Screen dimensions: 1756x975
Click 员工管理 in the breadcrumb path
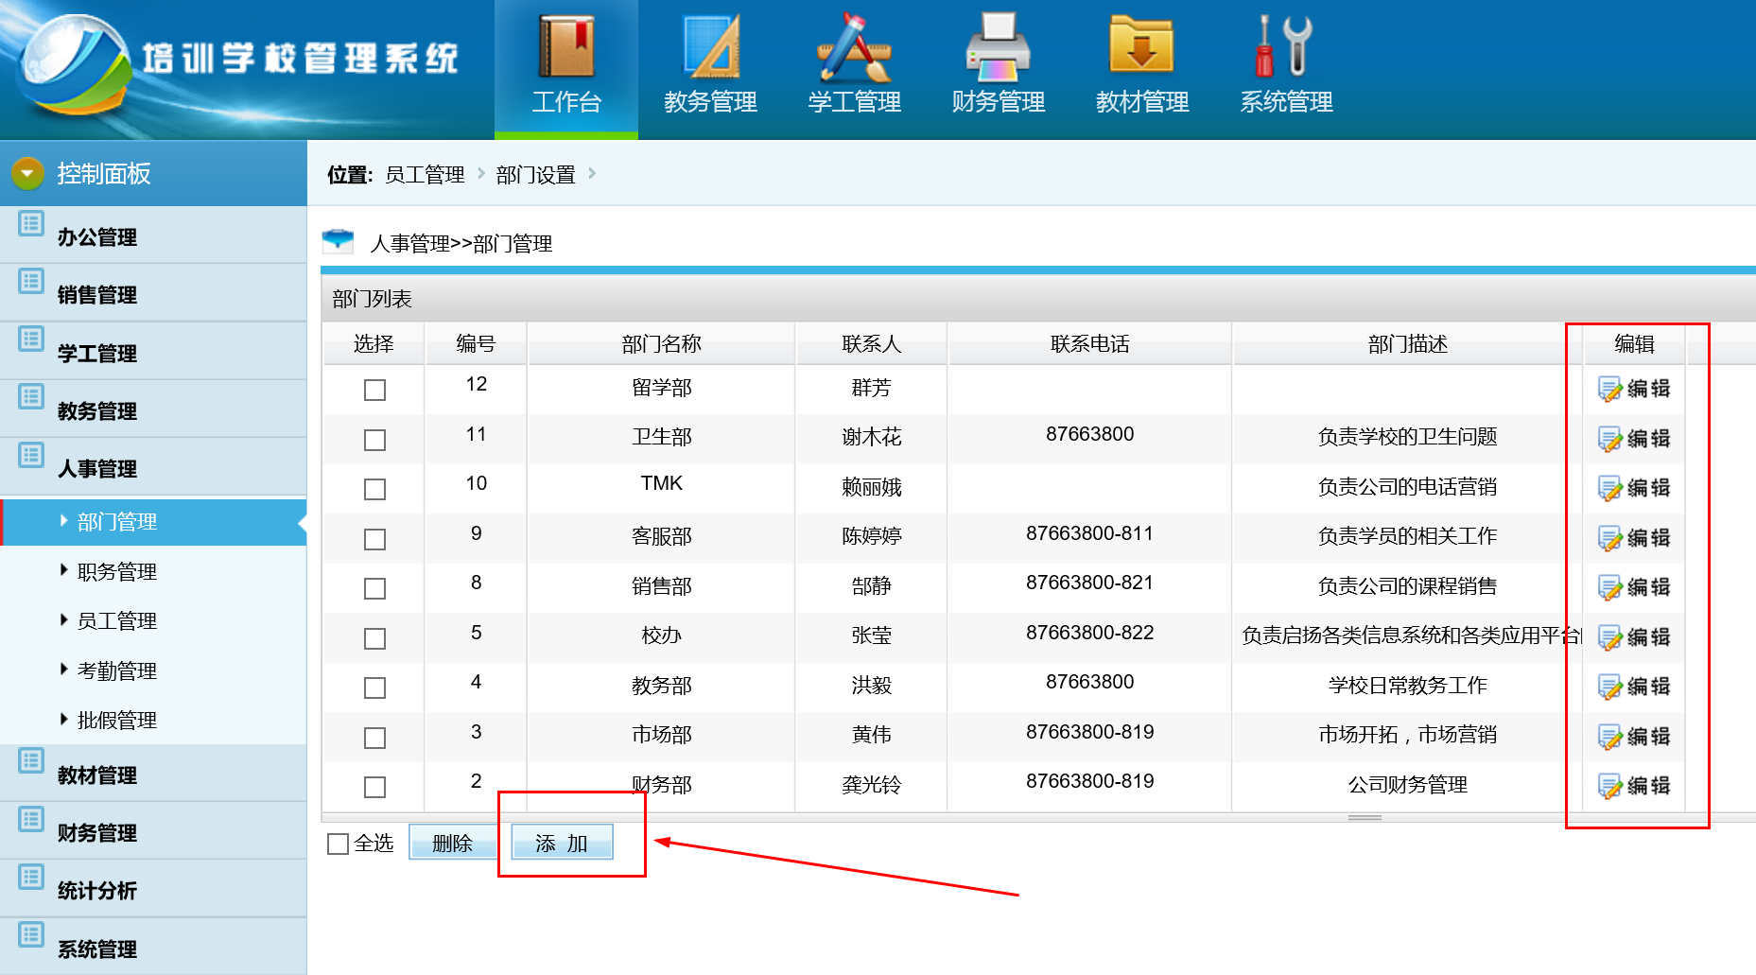(x=425, y=175)
